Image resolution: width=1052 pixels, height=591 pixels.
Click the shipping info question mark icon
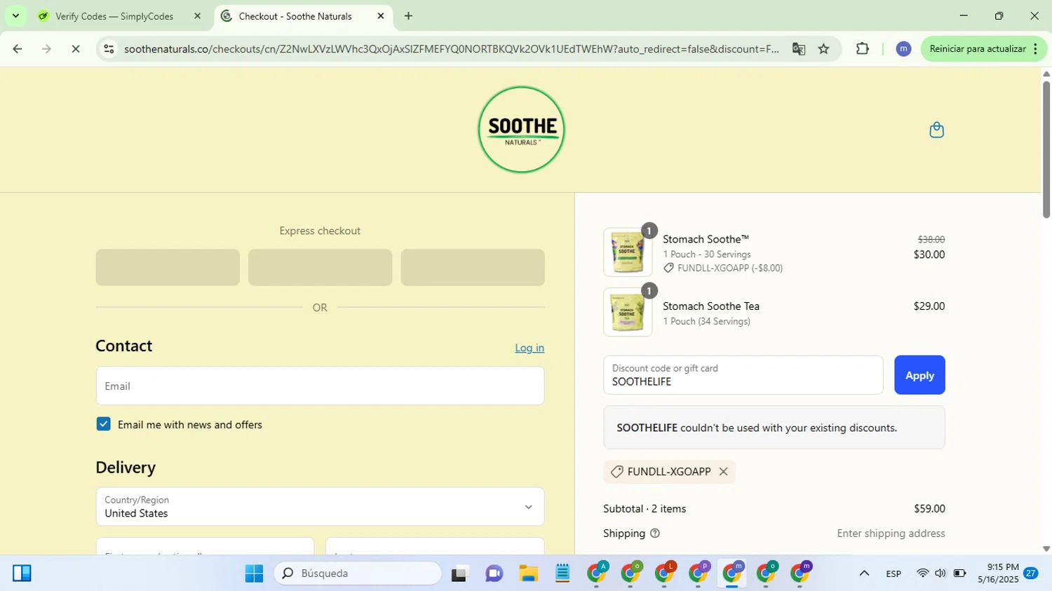pos(655,534)
